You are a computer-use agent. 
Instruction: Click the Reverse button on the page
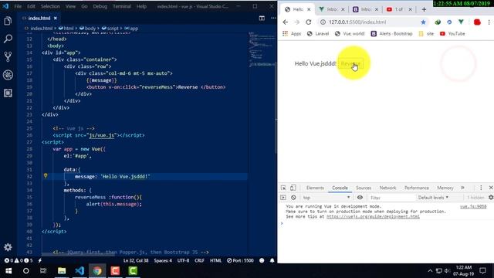click(x=350, y=63)
